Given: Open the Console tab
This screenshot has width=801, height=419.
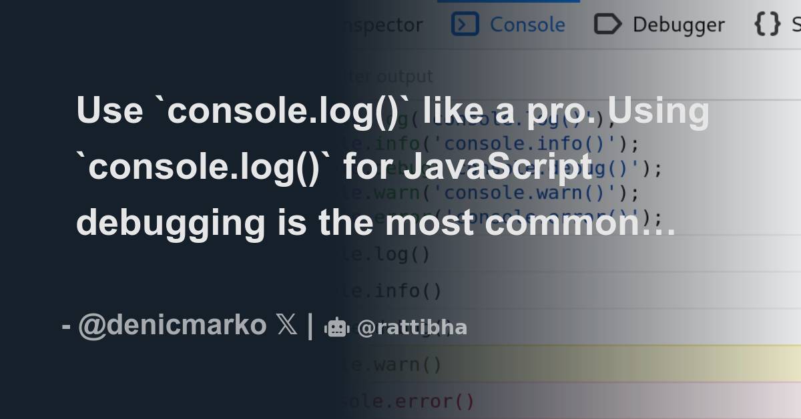Looking at the screenshot, I should (x=527, y=23).
